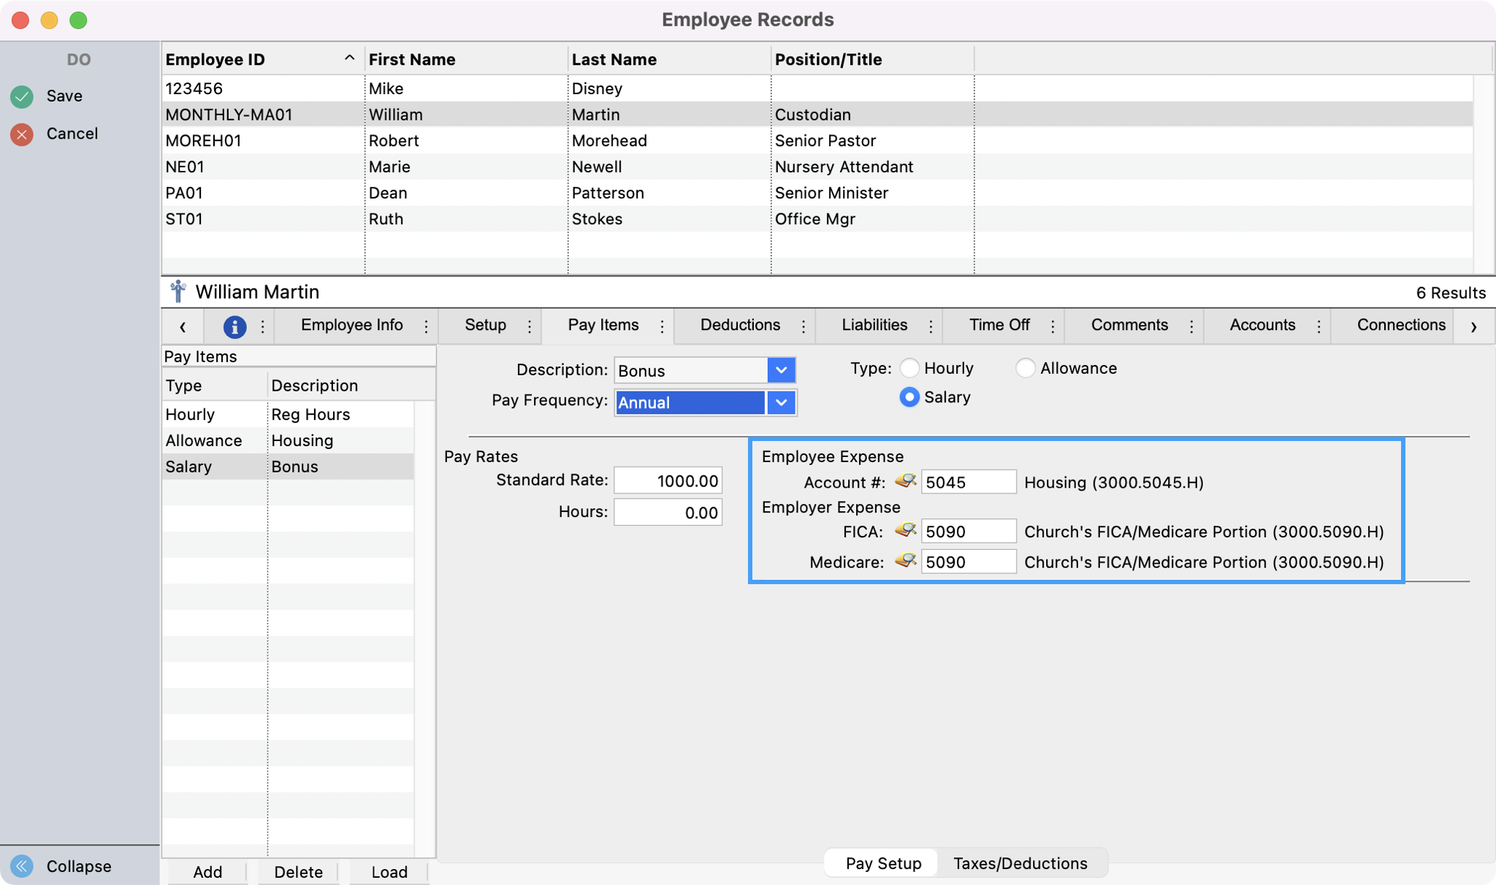
Task: Switch to the Deductions tab
Action: click(x=739, y=326)
